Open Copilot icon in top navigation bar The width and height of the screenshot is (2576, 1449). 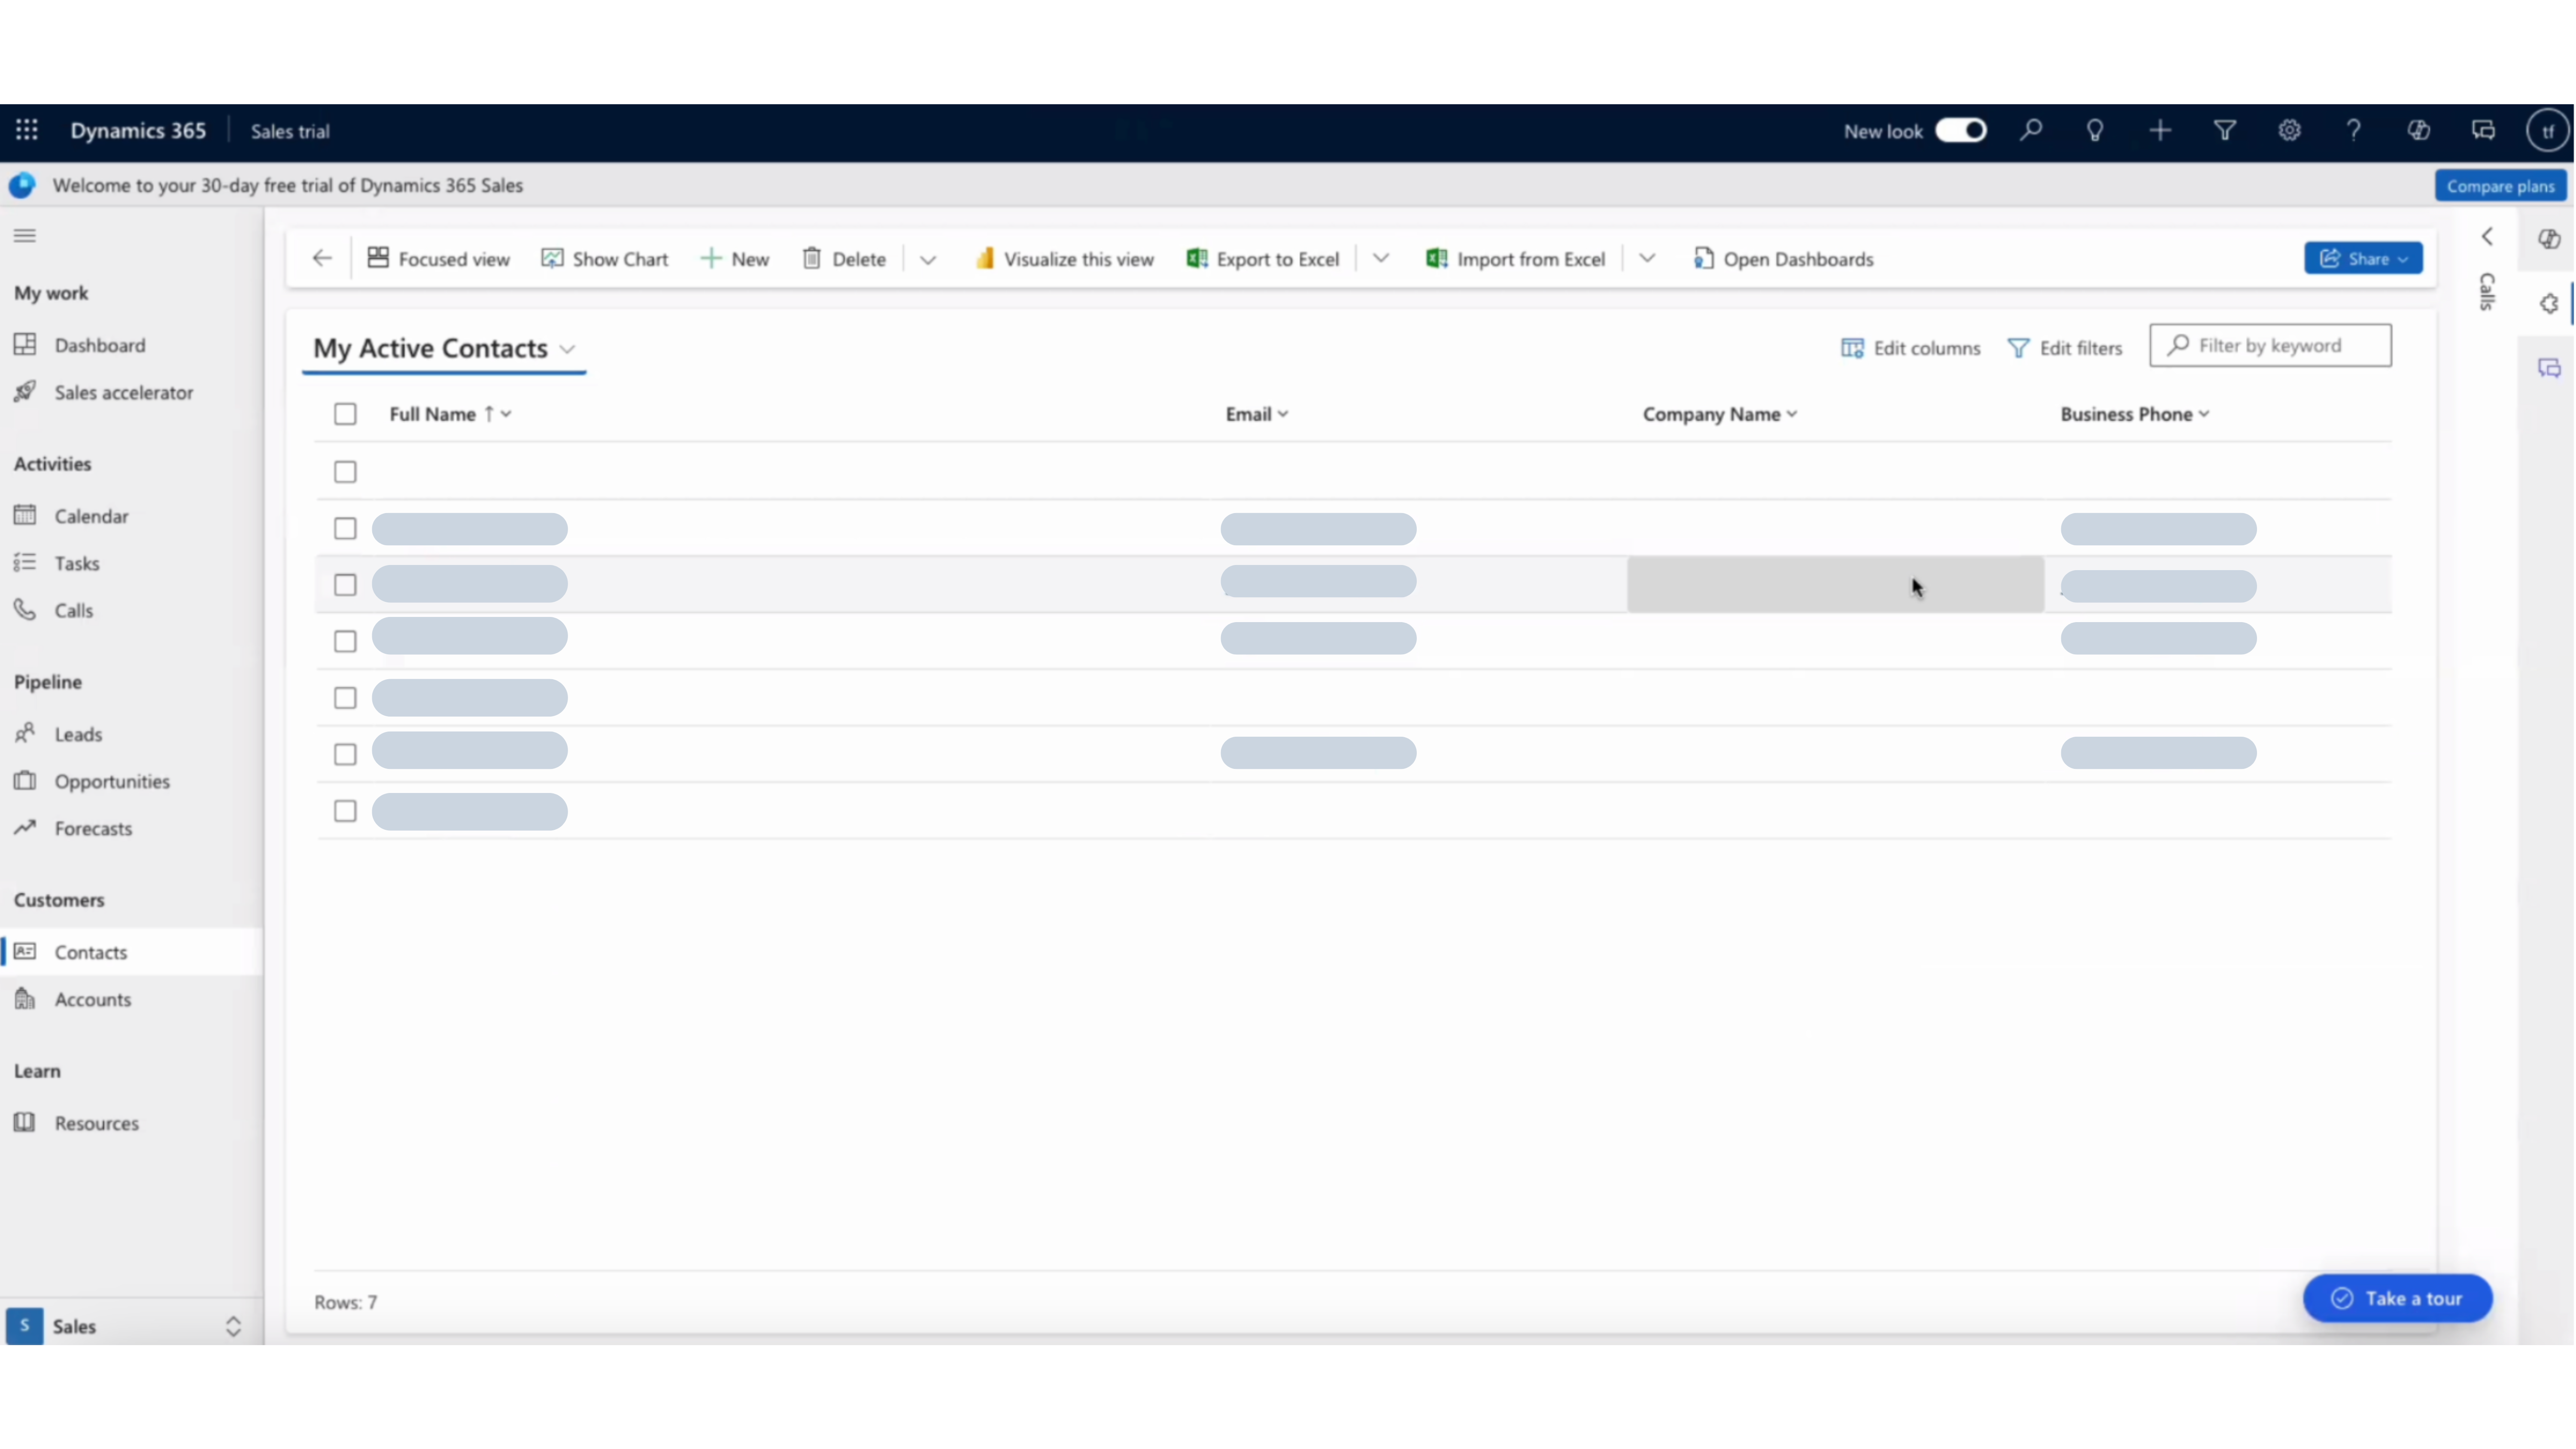coord(2418,130)
